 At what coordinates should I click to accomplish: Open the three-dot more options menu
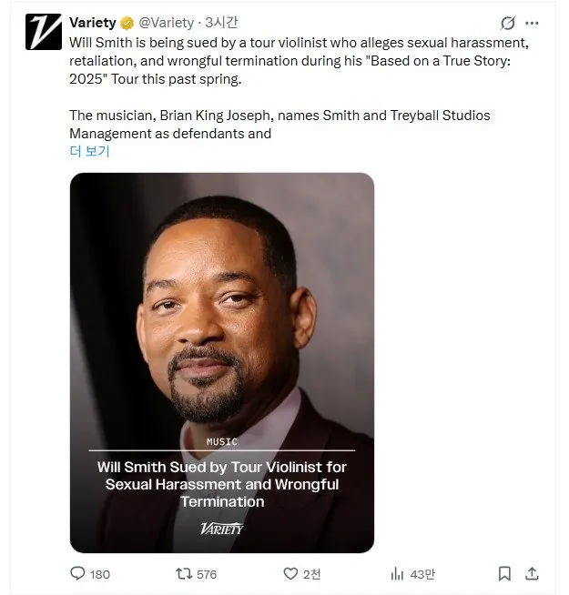click(x=533, y=23)
